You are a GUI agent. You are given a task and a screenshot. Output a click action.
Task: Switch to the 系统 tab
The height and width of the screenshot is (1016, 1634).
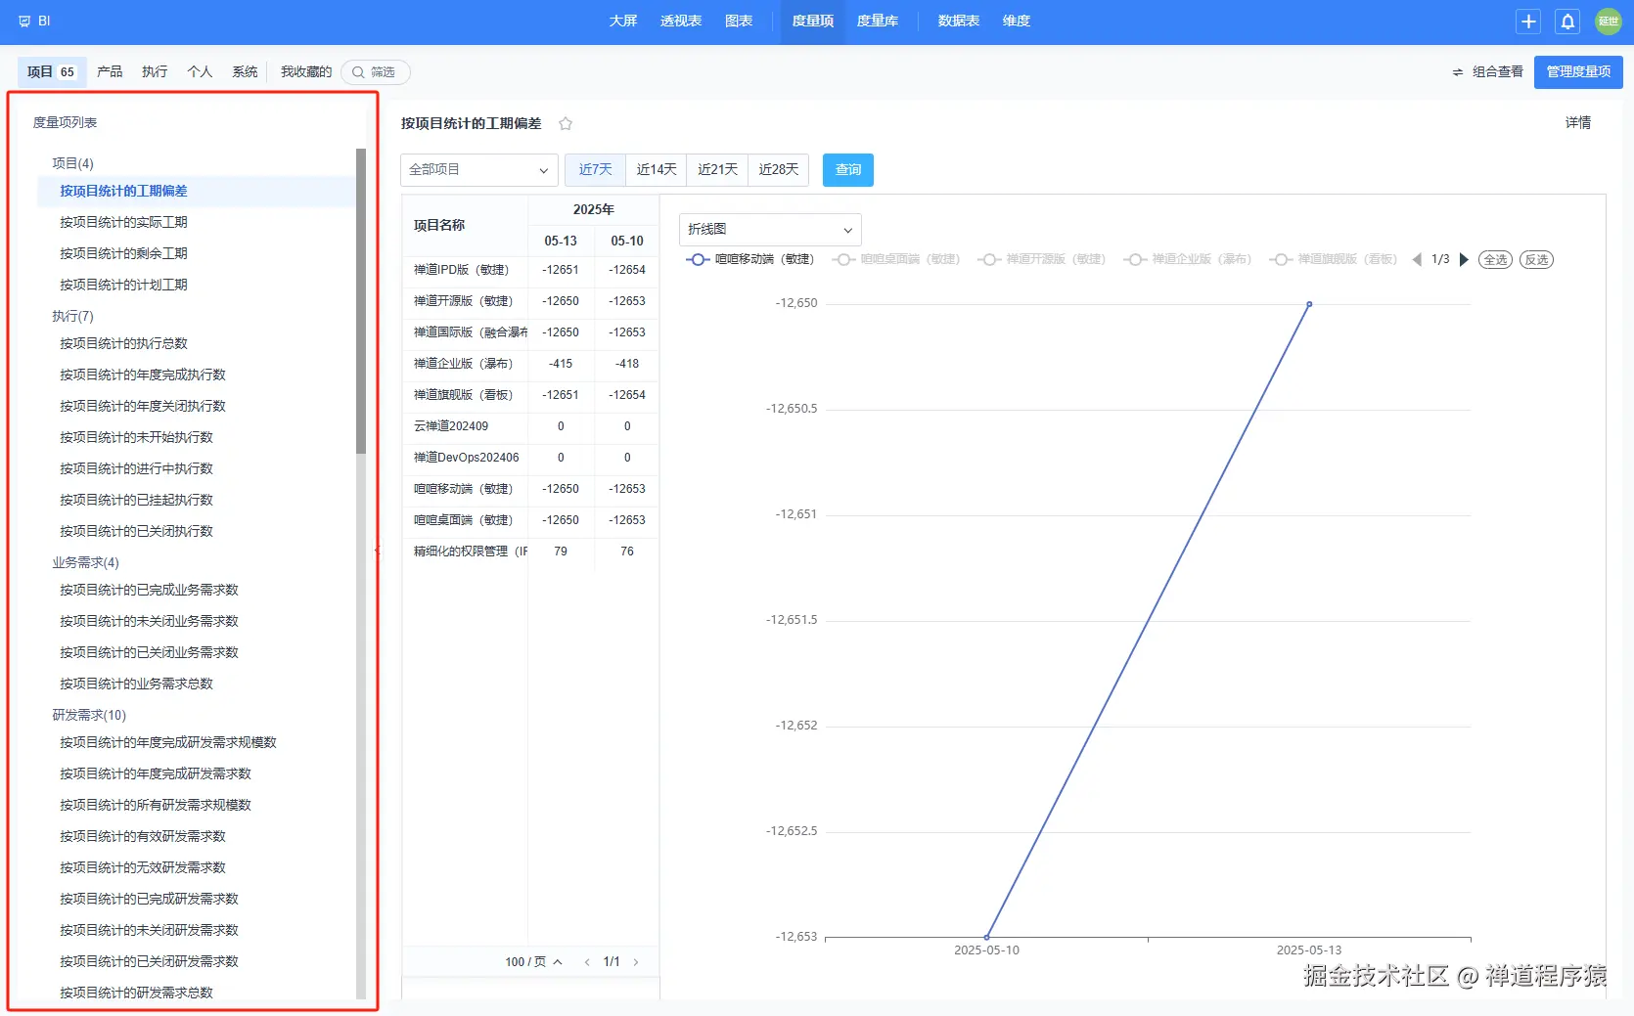[245, 72]
